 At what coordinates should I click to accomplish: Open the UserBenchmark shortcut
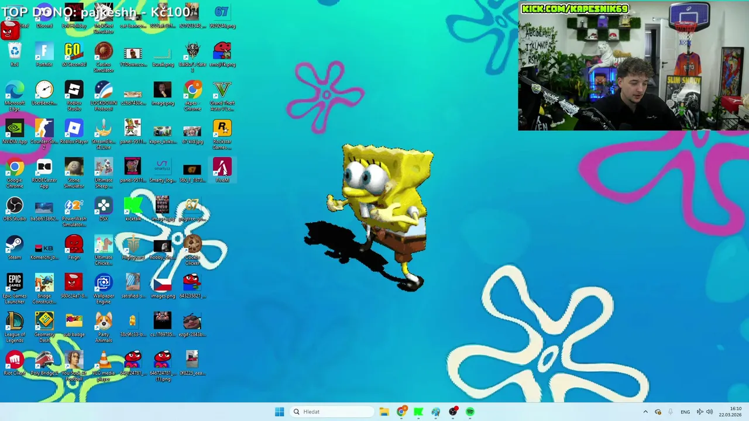44,94
